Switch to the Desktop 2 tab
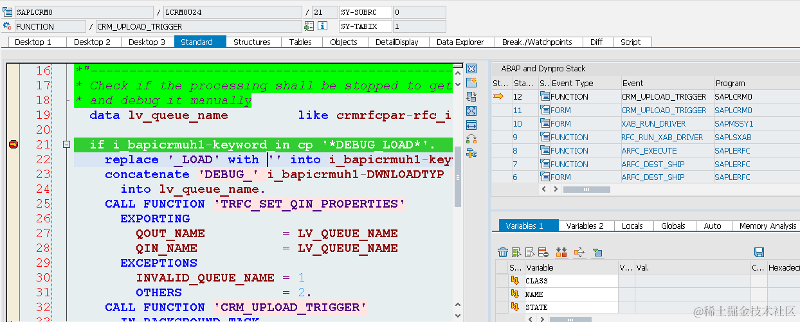The image size is (800, 322). click(93, 42)
